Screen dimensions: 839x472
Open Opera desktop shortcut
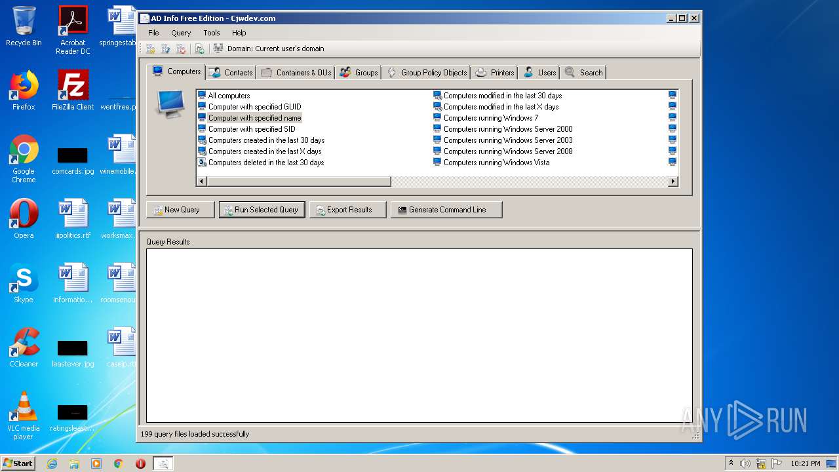(24, 219)
